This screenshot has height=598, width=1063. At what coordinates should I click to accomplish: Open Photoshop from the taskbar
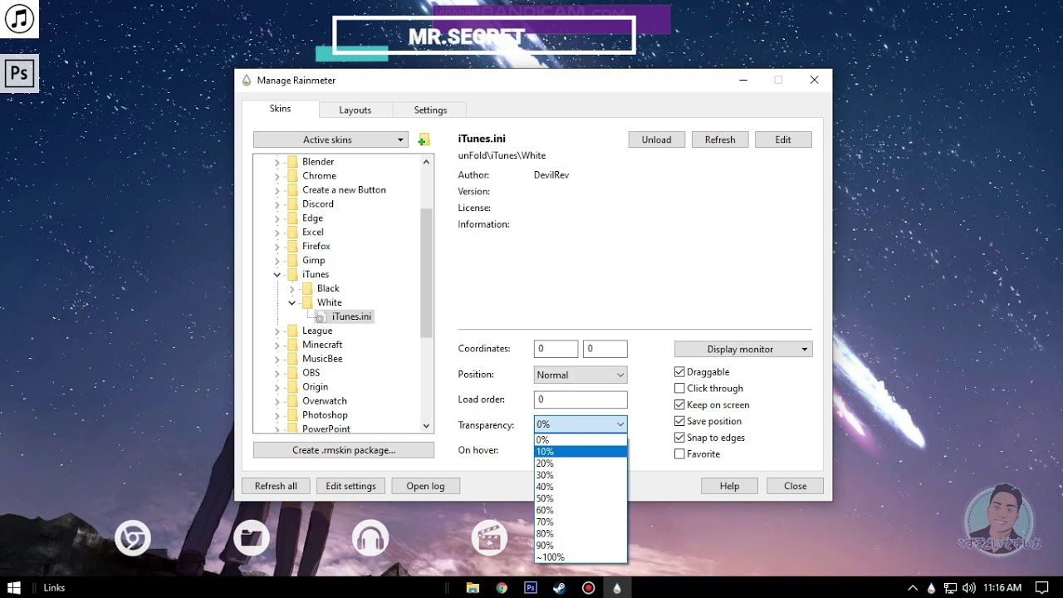[x=531, y=587]
